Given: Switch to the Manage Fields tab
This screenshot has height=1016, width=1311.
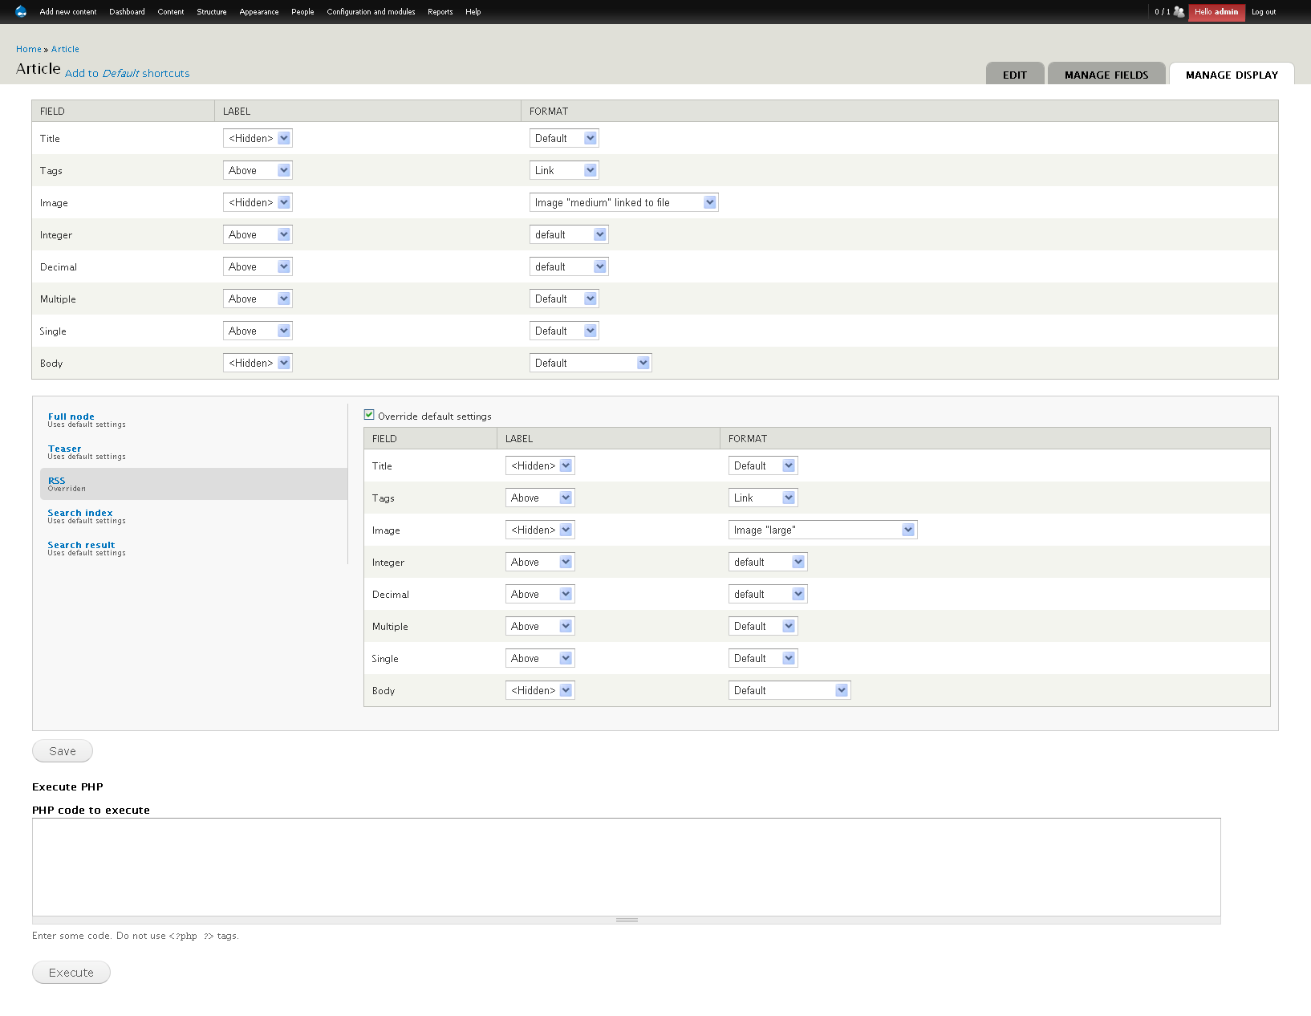Looking at the screenshot, I should [x=1106, y=75].
